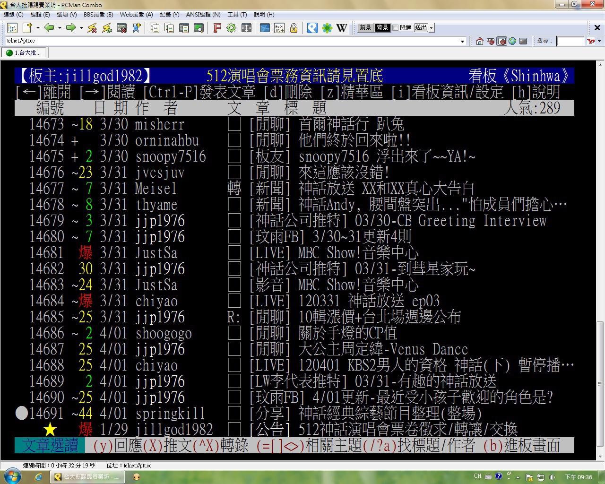Screen dimensions: 605x484
Task: Click the Wikipedia W icon
Action: pos(342,28)
